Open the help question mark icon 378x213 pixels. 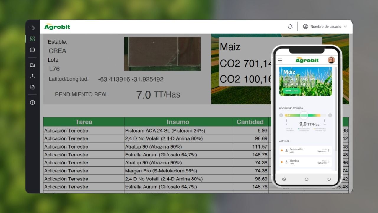click(32, 103)
